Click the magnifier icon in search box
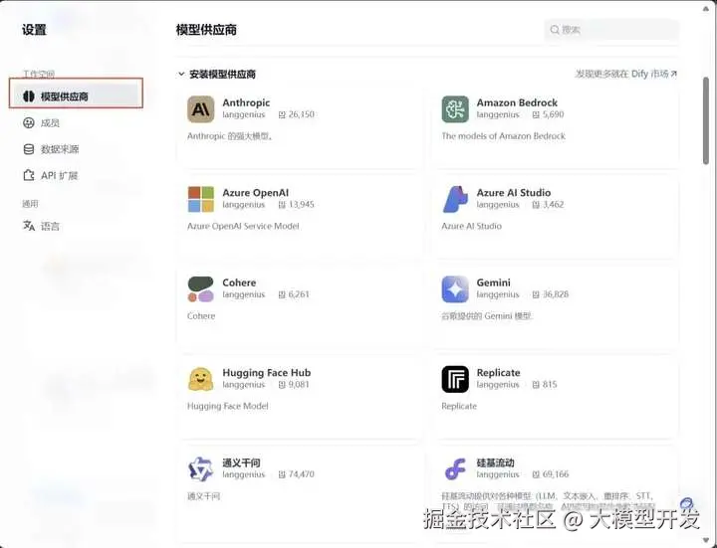Viewport: 717px width, 548px height. pos(555,30)
